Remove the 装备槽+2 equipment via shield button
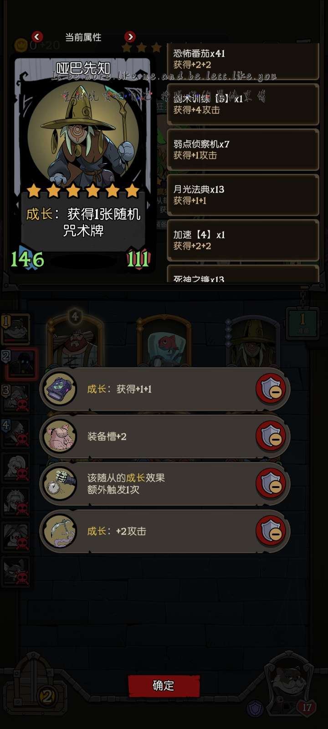The image size is (328, 729). [x=271, y=436]
